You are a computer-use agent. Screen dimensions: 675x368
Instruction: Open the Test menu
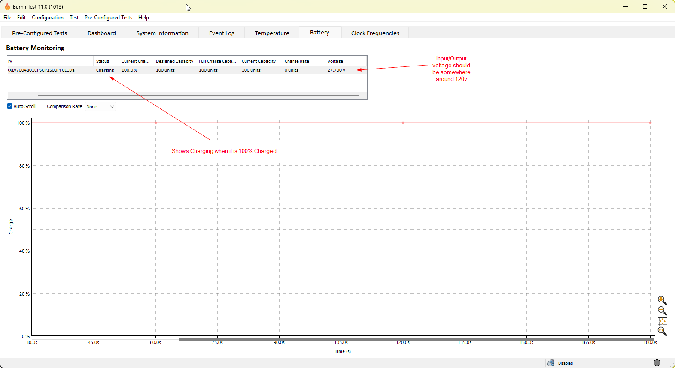pos(74,18)
